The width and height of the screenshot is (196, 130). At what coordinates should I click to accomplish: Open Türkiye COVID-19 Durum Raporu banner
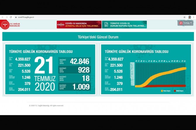pyautogui.click(x=124, y=24)
